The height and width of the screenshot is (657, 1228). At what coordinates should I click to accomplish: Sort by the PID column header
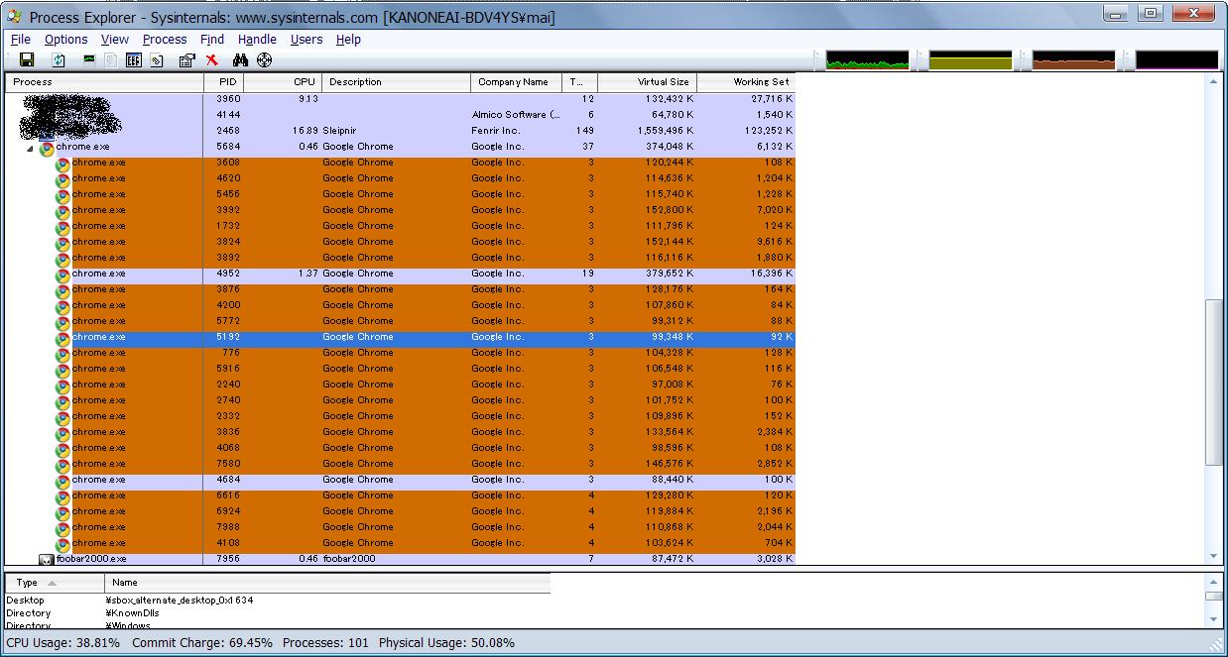click(224, 82)
